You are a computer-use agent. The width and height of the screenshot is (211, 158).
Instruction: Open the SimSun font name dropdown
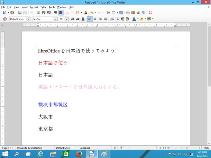[x=55, y=19]
